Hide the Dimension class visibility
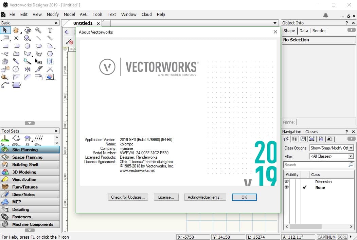Viewport: 357px width, 240px height. pyautogui.click(x=287, y=182)
